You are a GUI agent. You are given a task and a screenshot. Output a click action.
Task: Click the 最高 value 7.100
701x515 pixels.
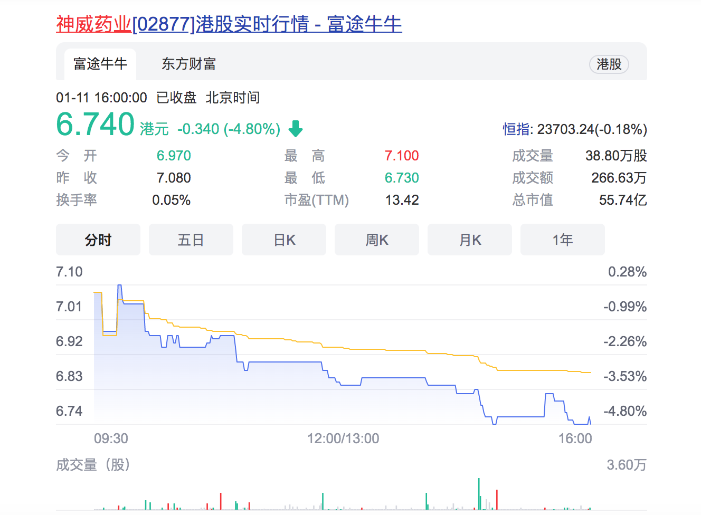tap(401, 156)
